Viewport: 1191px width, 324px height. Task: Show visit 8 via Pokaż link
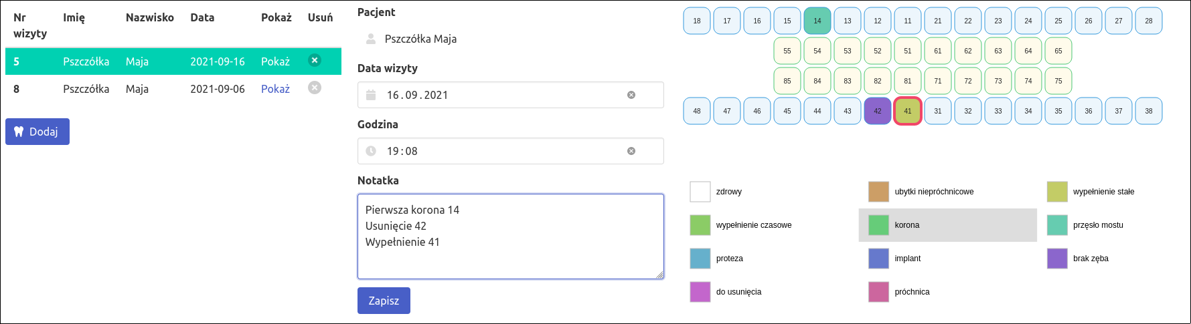tap(275, 89)
